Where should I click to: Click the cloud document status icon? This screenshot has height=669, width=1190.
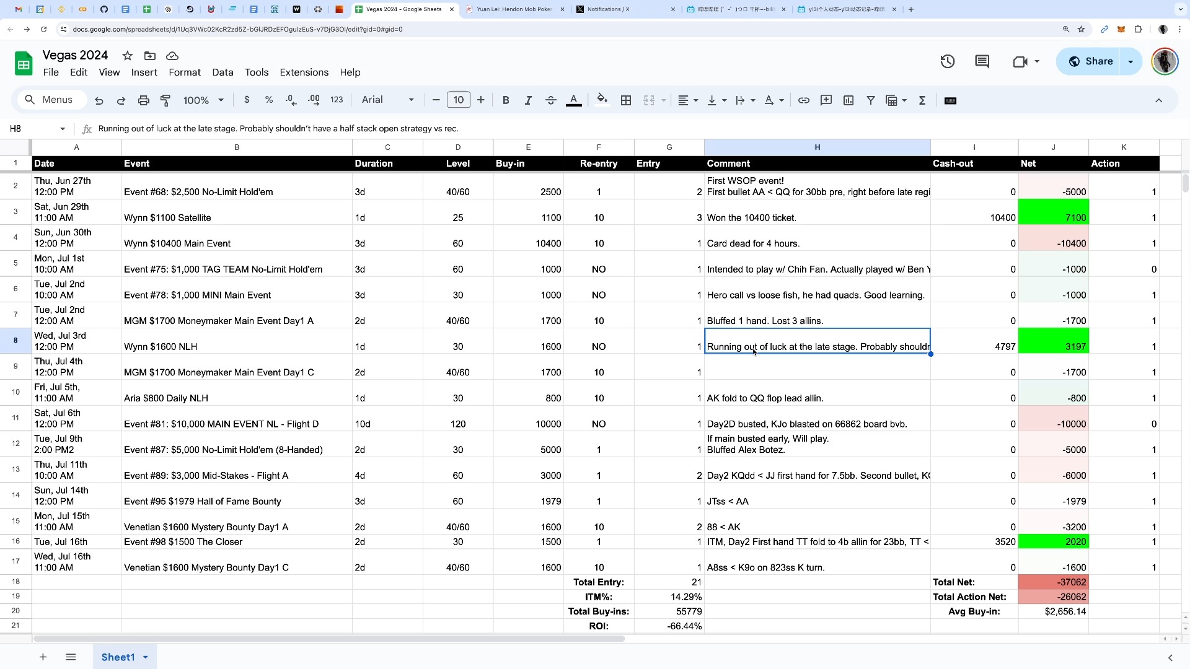point(172,56)
